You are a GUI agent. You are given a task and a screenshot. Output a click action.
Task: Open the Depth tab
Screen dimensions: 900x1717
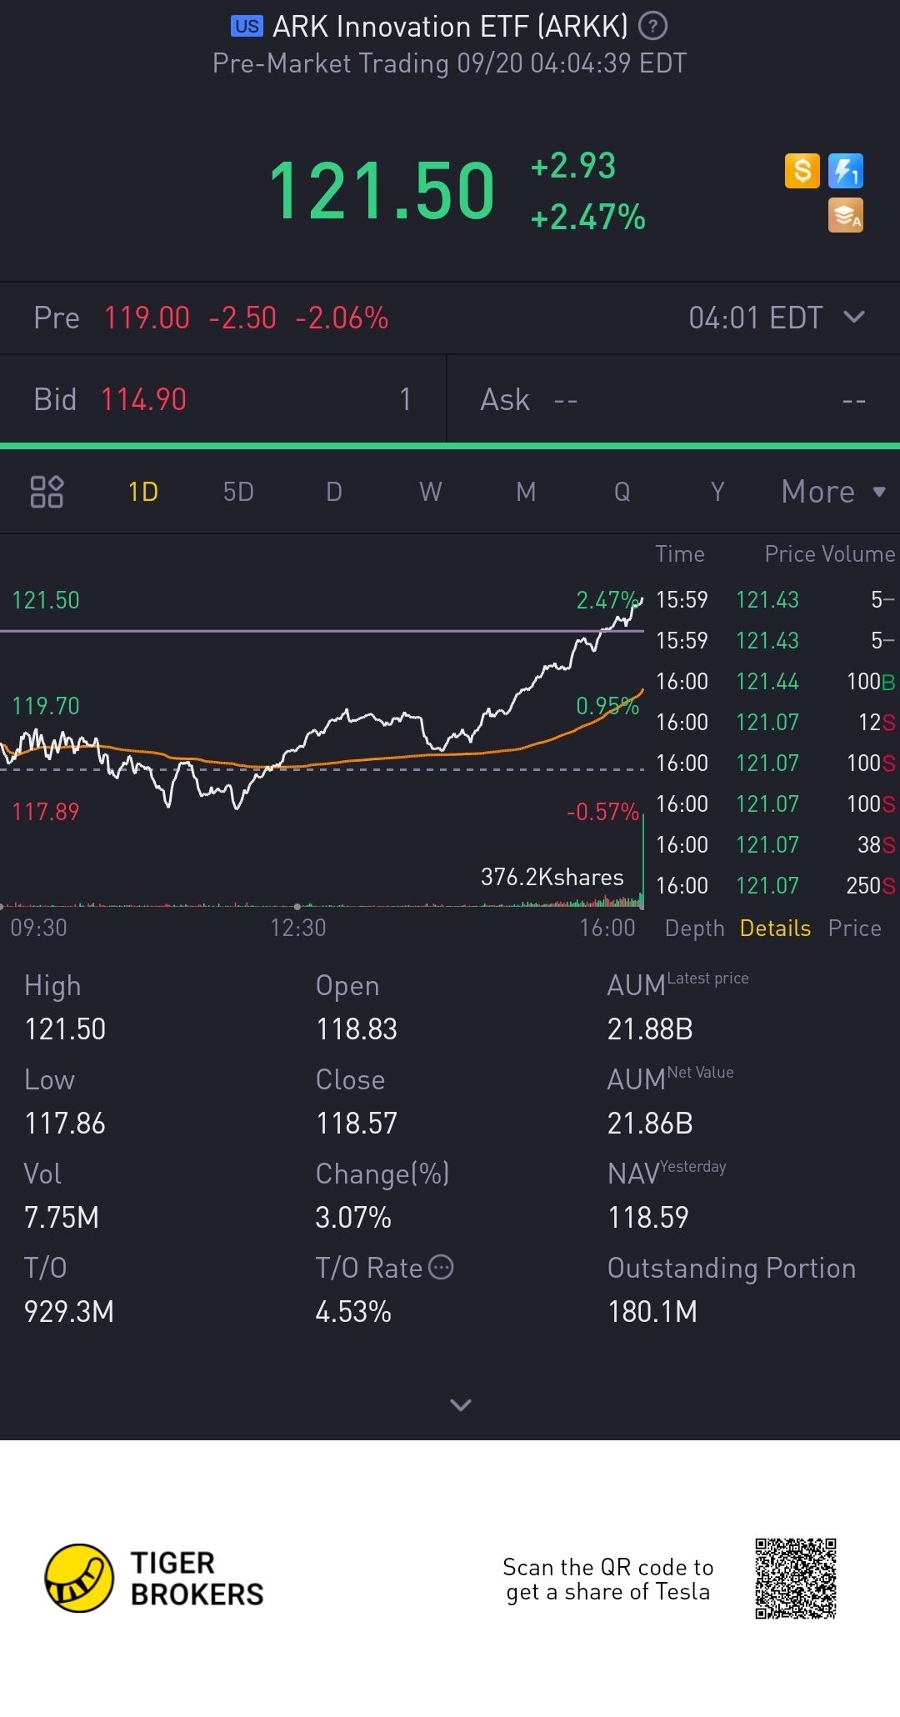tap(695, 929)
